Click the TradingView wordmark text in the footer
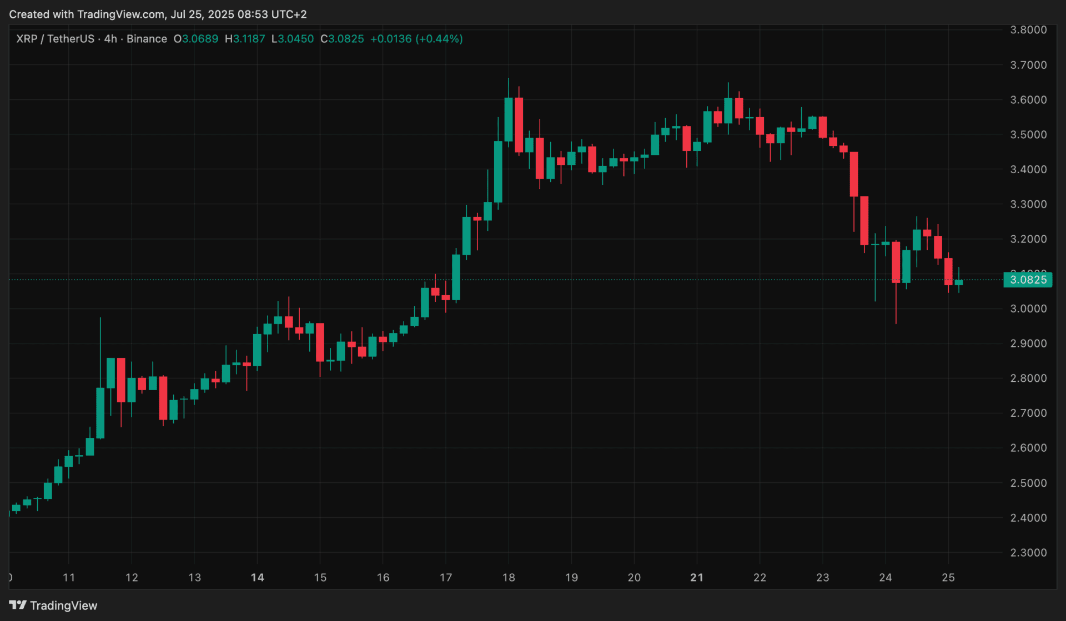 63,605
